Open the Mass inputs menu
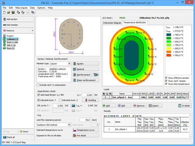Image resolution: width=195 pixels, height=146 pixels. pos(21,8)
